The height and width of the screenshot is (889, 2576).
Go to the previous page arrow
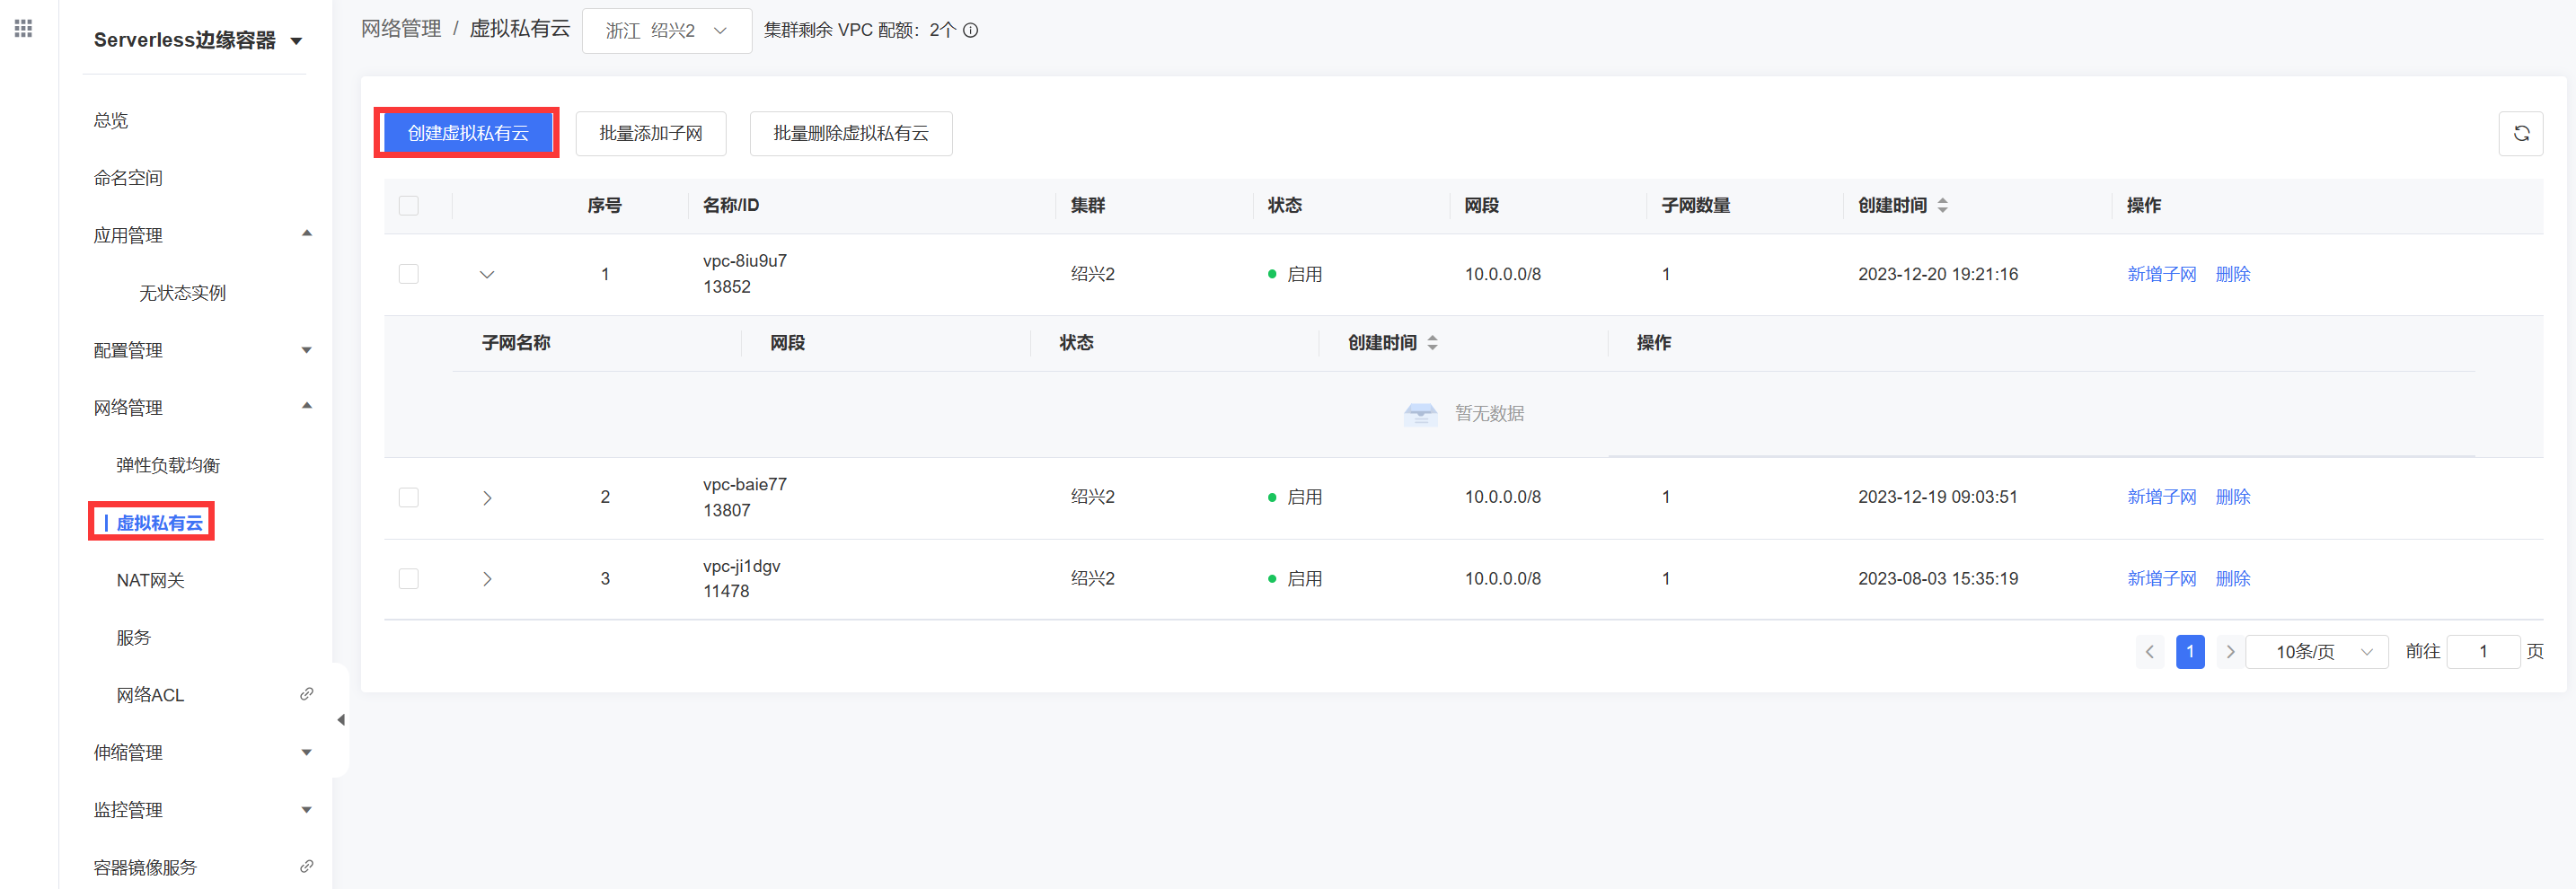pos(2149,652)
